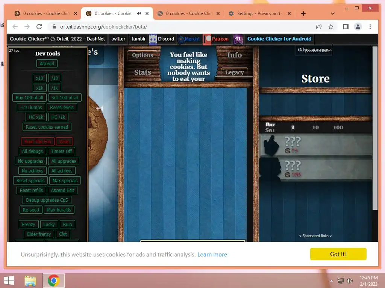Enable All debugs

(x=32, y=151)
